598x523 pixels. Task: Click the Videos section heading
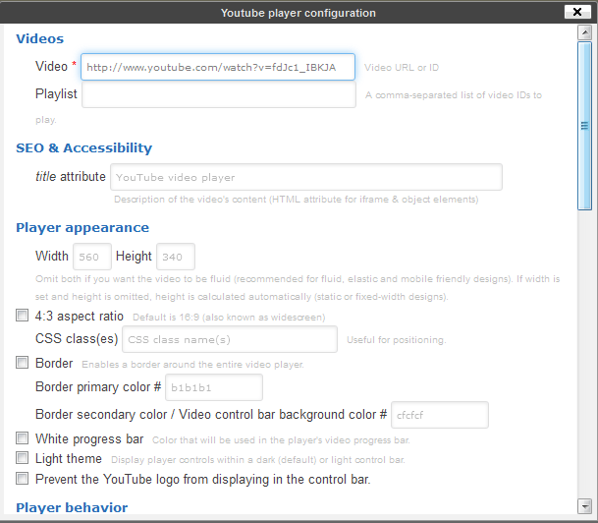[x=39, y=39]
